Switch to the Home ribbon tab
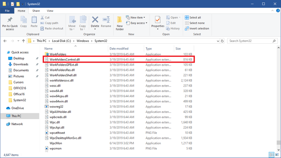Image resolution: width=281 pixels, height=158 pixels. (x=22, y=11)
